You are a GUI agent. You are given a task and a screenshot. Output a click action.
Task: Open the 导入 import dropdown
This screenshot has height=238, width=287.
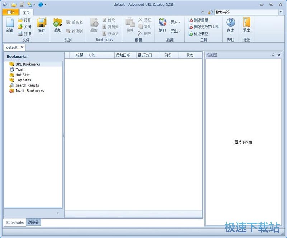pos(175,22)
